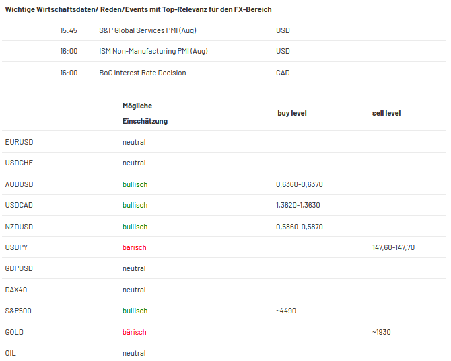Select the DAX40 instrument row
Image resolution: width=451 pixels, height=361 pixels.
(224, 290)
